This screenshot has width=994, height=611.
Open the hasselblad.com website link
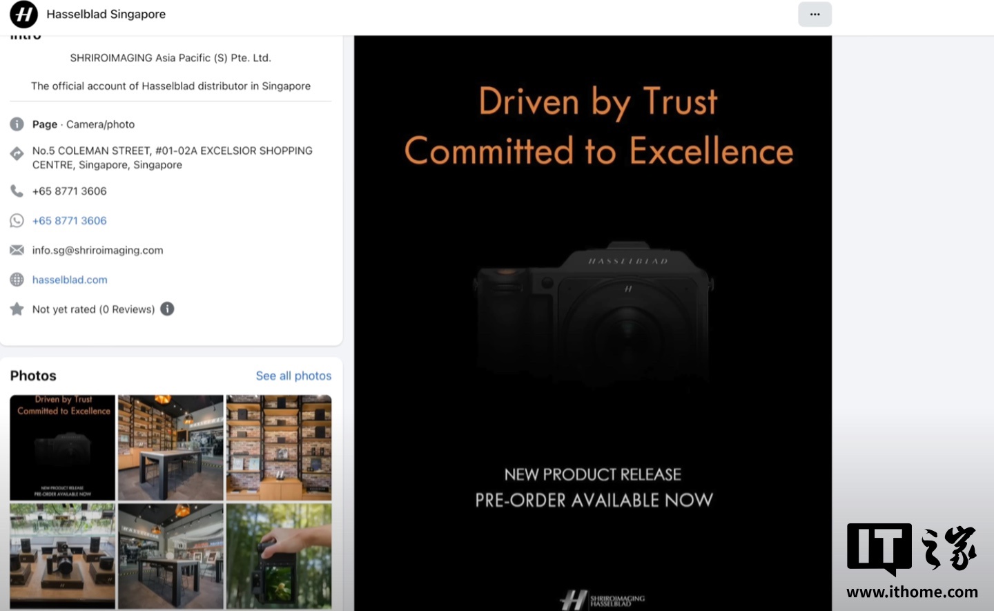coord(70,280)
